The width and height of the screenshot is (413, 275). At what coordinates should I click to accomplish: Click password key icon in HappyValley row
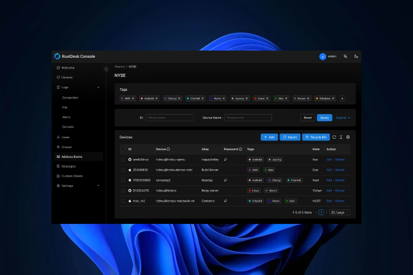[226, 159]
